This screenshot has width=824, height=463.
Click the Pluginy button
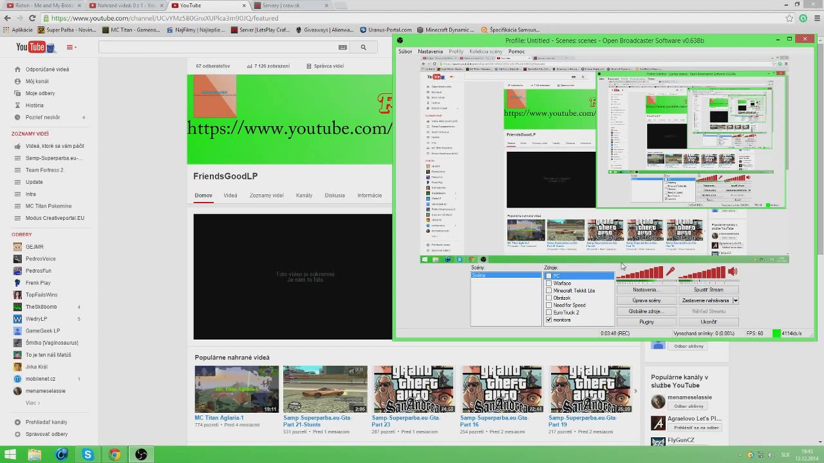coord(646,322)
